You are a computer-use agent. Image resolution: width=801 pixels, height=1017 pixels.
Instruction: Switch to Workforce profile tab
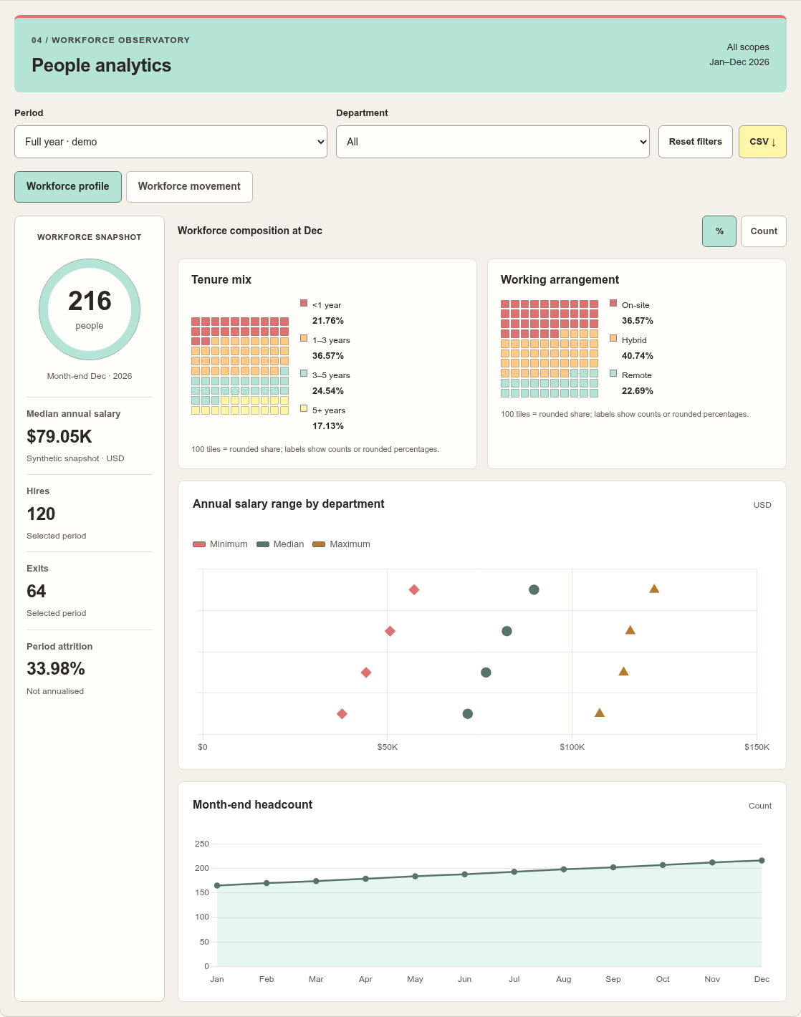coord(68,186)
